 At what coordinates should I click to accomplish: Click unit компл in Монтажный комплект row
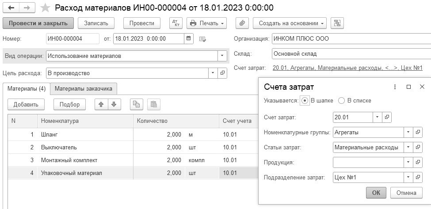(x=197, y=160)
